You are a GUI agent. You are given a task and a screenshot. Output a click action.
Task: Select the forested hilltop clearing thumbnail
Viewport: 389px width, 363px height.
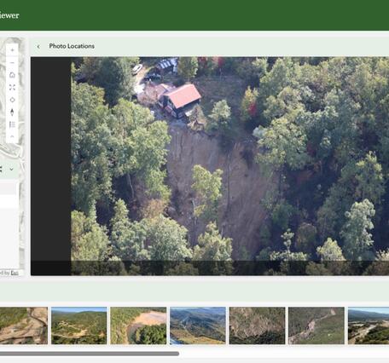79,326
